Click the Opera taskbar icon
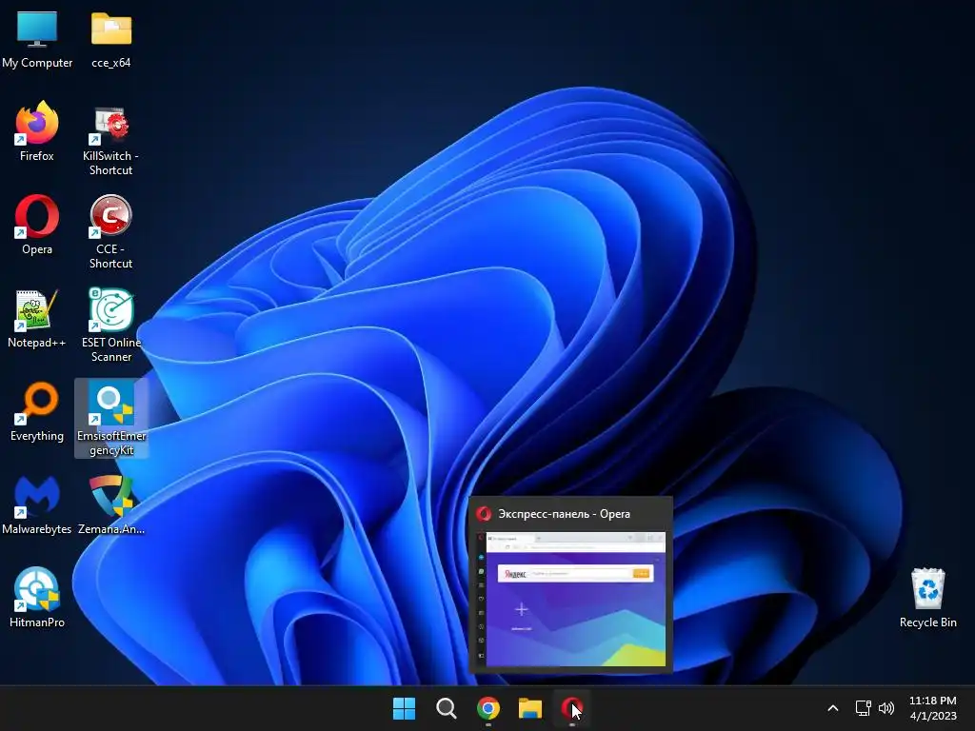975x731 pixels. pos(572,708)
